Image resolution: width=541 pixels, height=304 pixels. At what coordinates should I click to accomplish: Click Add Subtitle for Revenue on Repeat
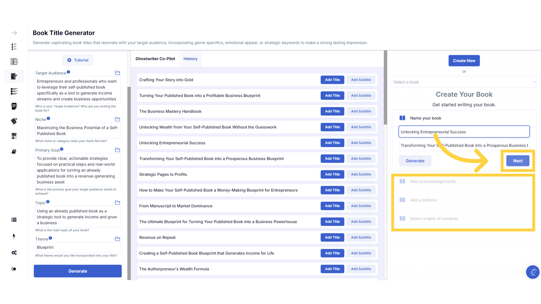point(361,237)
